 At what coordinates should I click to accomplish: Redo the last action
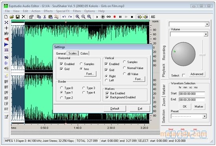coord(70,17)
